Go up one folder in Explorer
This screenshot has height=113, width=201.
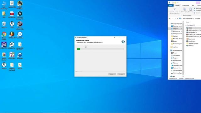[177, 19]
